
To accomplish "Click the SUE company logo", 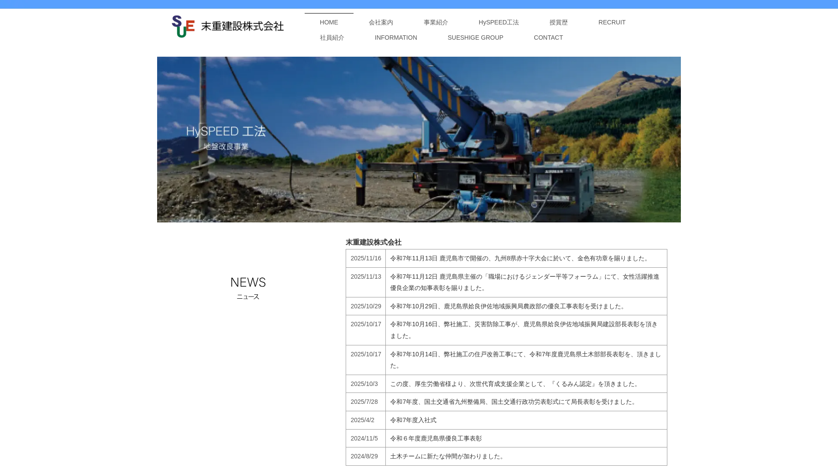I will pyautogui.click(x=183, y=26).
